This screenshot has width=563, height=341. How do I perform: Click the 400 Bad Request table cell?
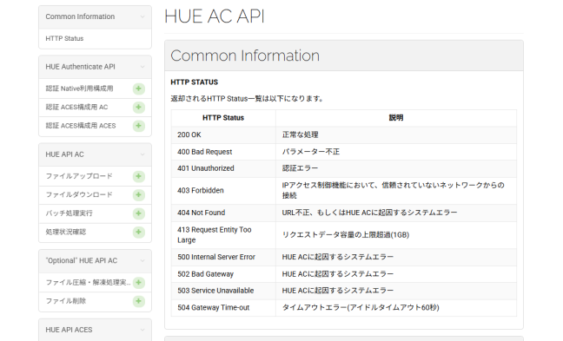pos(223,152)
